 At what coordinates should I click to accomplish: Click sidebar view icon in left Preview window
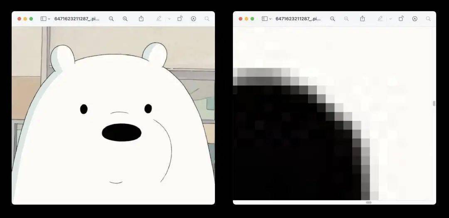[x=44, y=19]
